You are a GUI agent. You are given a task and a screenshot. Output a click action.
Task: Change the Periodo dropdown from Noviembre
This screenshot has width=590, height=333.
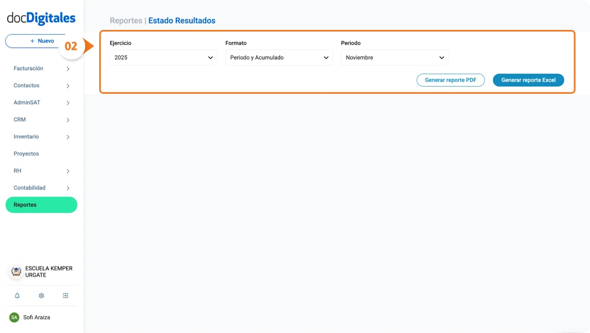point(394,58)
